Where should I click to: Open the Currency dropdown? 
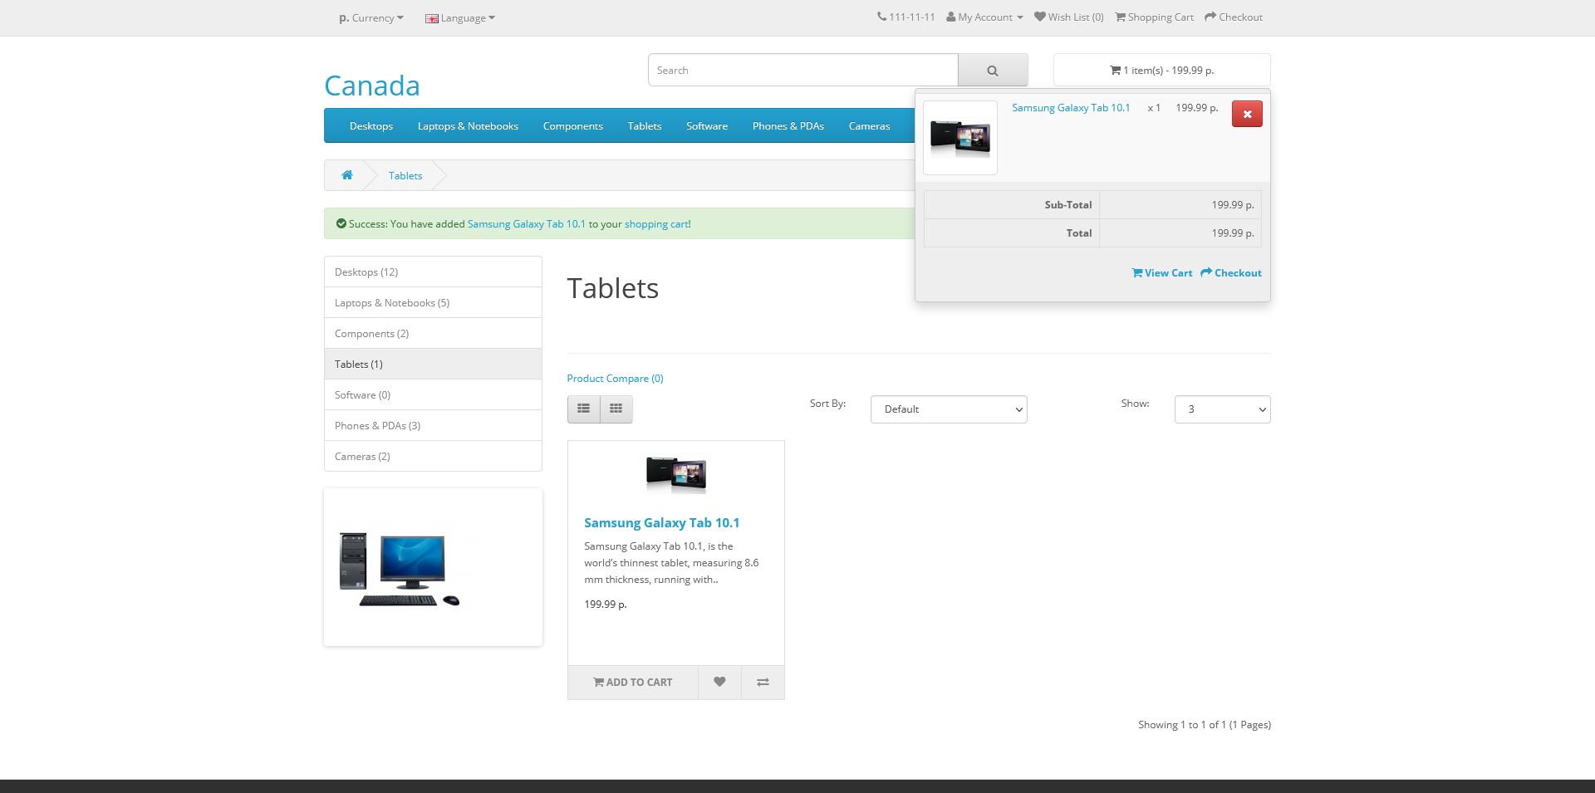tap(371, 18)
